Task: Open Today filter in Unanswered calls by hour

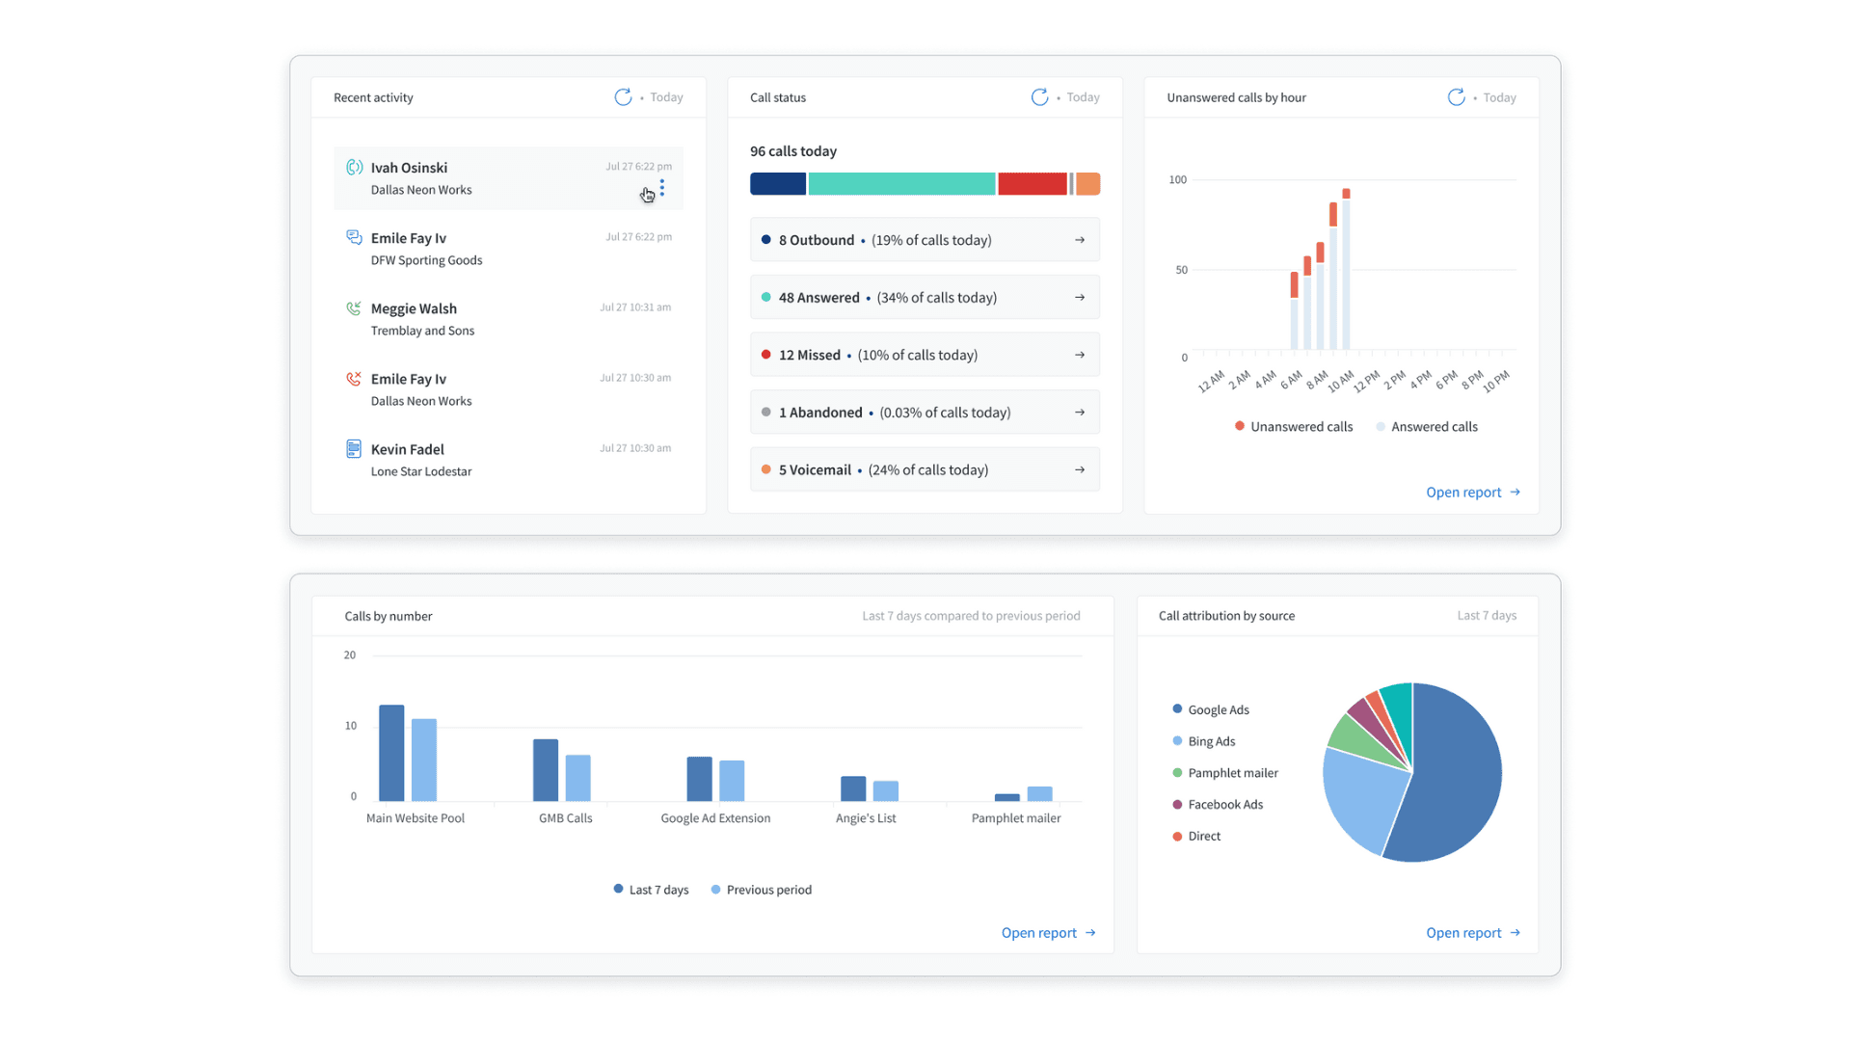Action: click(x=1499, y=97)
